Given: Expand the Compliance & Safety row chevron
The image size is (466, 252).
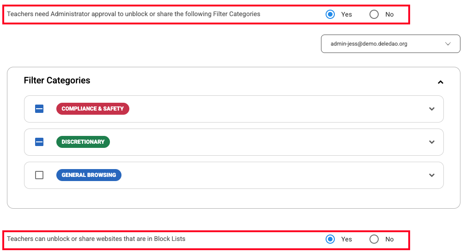Looking at the screenshot, I should (432, 109).
